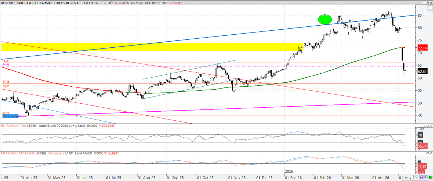Click the 45,25 horizontal level label
The image size is (434, 181).
[x=5, y=113]
